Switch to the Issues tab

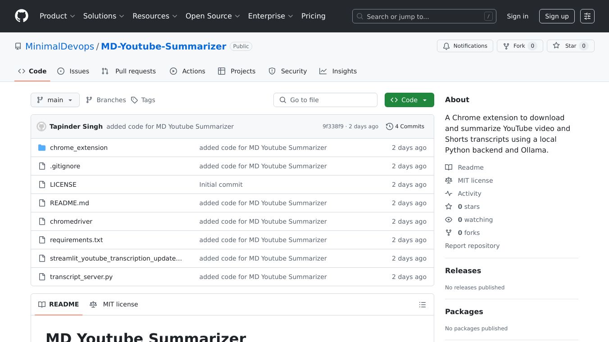(73, 71)
